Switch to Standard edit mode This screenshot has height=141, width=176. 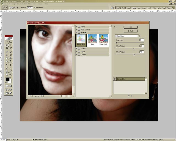click(7, 86)
